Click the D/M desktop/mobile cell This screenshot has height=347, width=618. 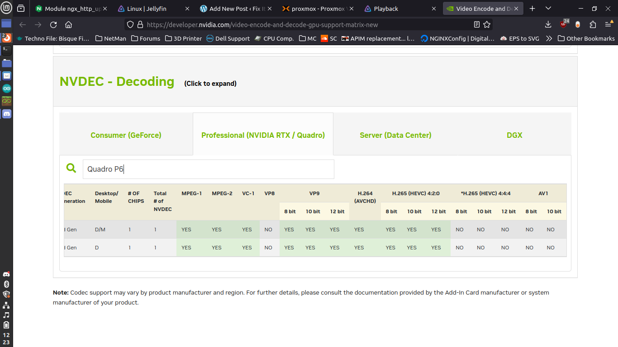coord(100,230)
